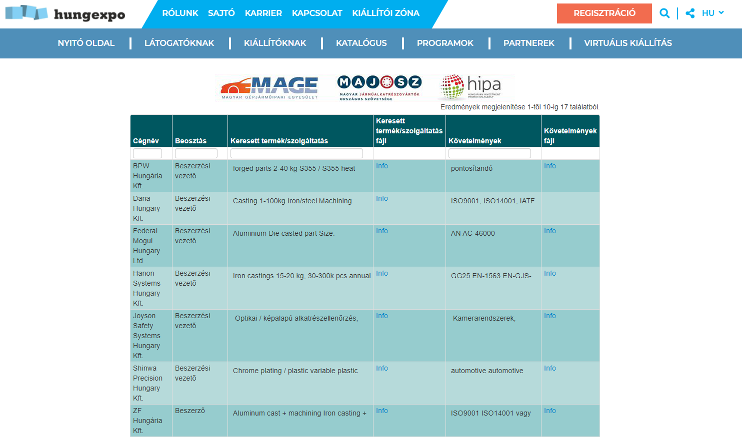The height and width of the screenshot is (437, 742).
Task: Open requirements file Info for ZF Hungária
Action: coord(550,411)
